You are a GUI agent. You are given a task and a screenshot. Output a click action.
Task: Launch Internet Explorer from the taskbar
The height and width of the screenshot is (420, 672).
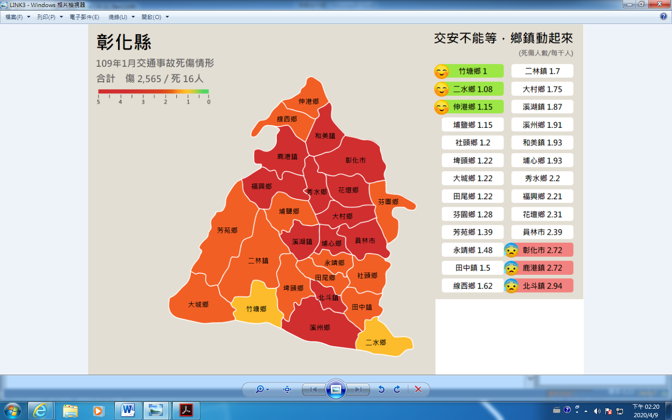click(41, 411)
